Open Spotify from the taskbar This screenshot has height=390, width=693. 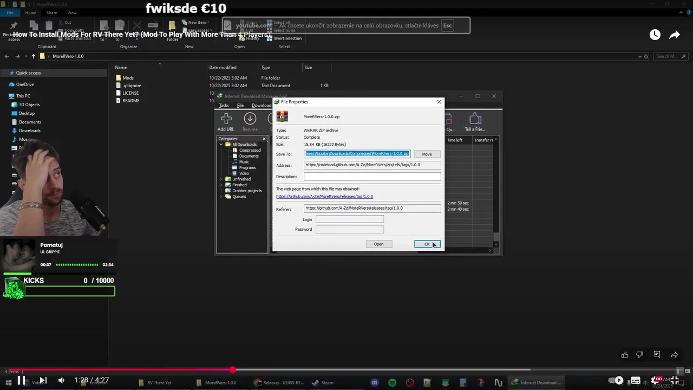[392, 382]
